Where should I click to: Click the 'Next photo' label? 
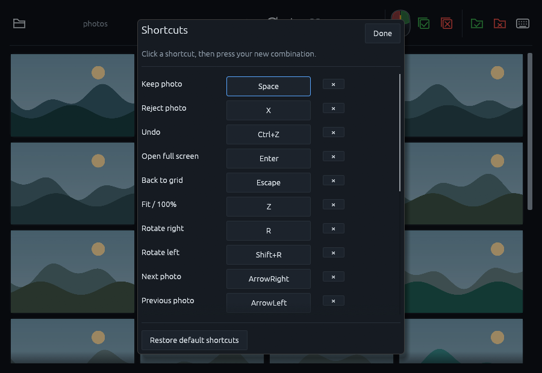pyautogui.click(x=161, y=276)
